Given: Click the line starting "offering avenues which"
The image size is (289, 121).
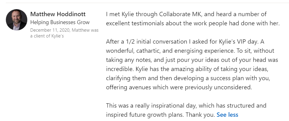Looking at the screenshot, I should pos(179,87).
